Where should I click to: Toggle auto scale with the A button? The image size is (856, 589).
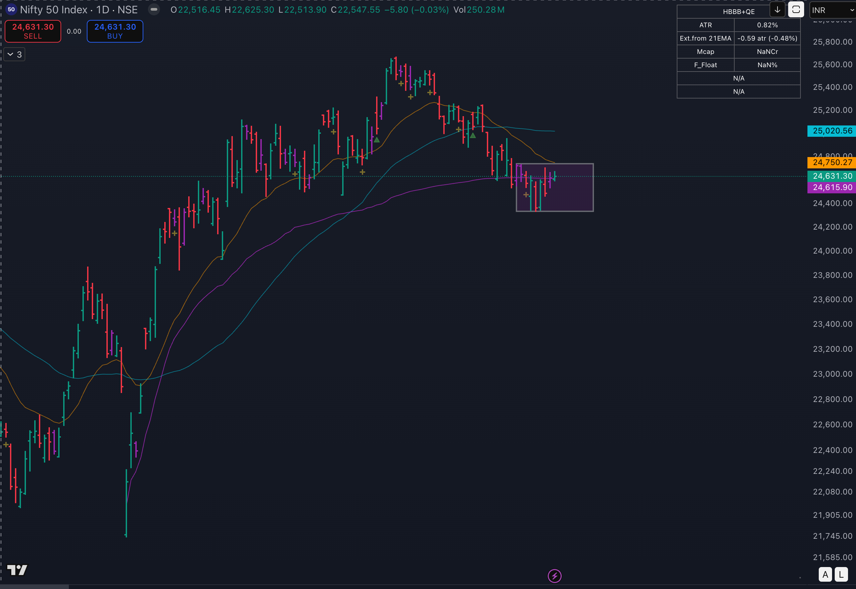point(825,575)
